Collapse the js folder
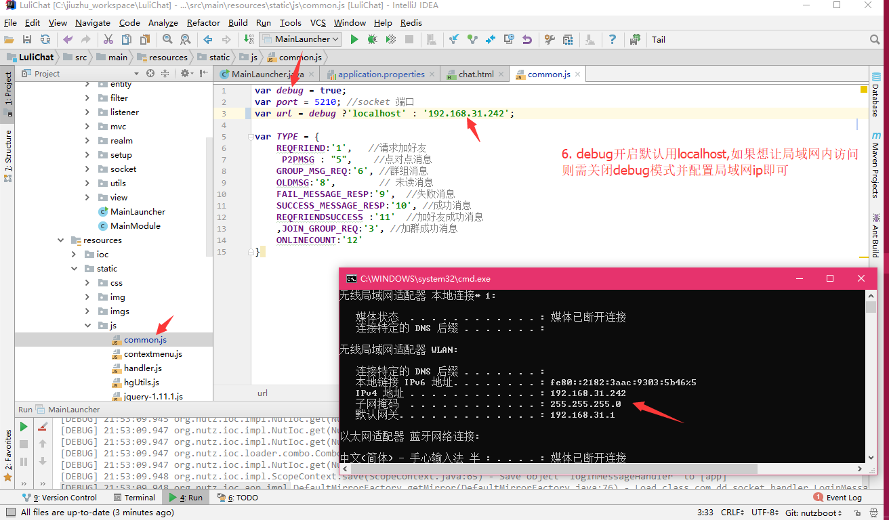889x520 pixels. [x=87, y=326]
